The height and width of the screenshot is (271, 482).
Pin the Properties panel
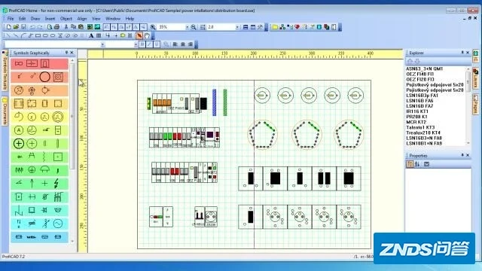click(462, 155)
